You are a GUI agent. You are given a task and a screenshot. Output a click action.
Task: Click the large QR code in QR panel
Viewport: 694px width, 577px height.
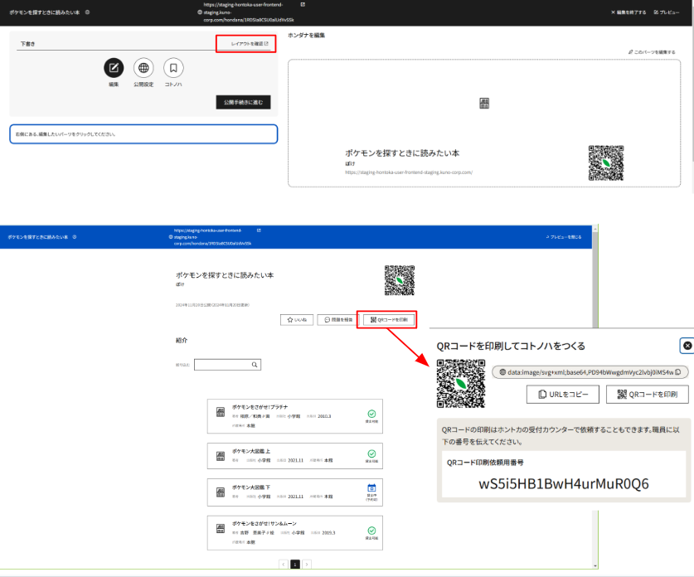point(461,384)
